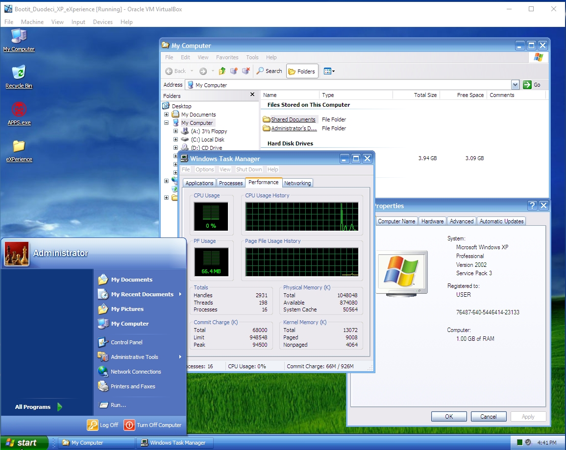Select Desktop in the Folders tree
Viewport: 566px width, 450px height.
182,106
